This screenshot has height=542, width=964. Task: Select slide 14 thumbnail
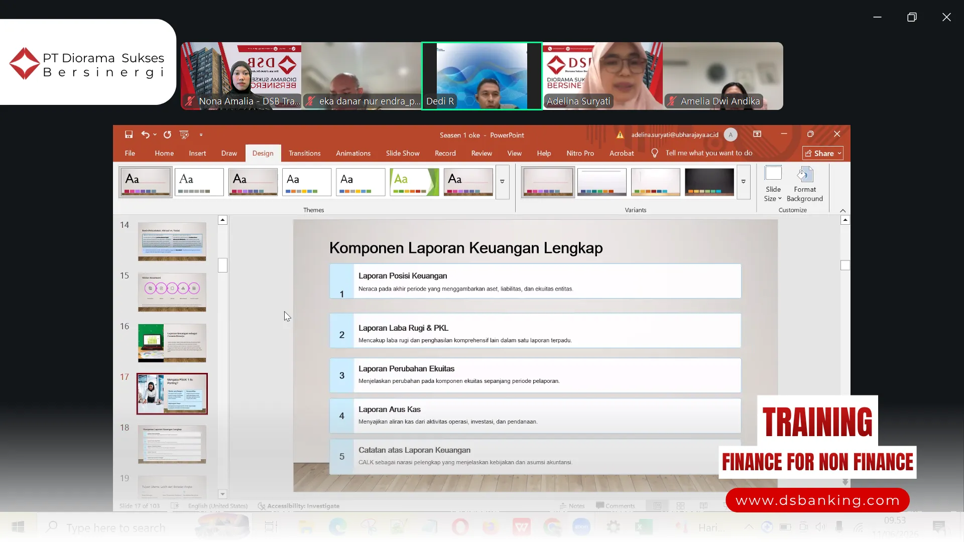[x=172, y=241]
